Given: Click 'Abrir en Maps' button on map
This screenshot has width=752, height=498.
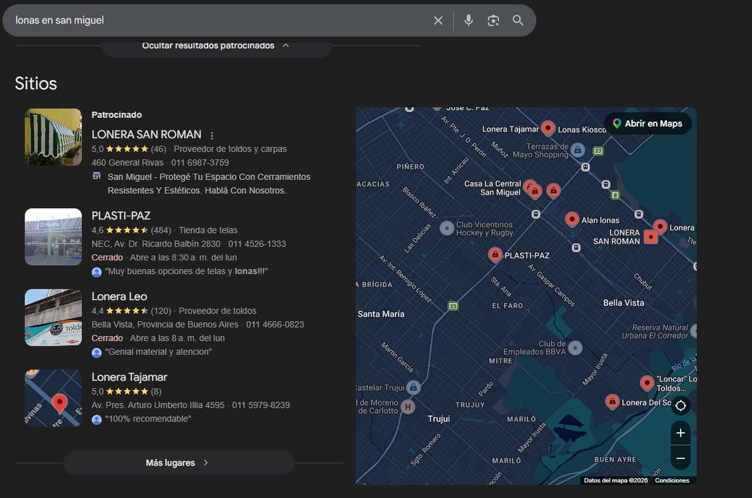Looking at the screenshot, I should click(x=648, y=124).
